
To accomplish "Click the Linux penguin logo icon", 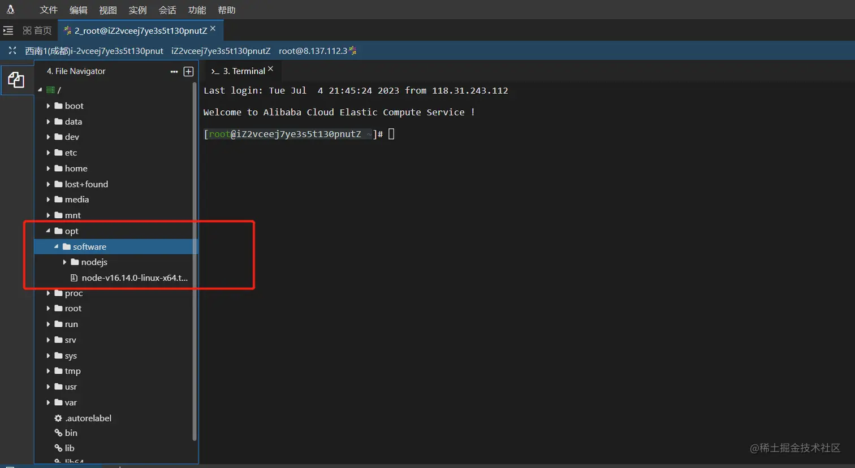I will tap(10, 10).
